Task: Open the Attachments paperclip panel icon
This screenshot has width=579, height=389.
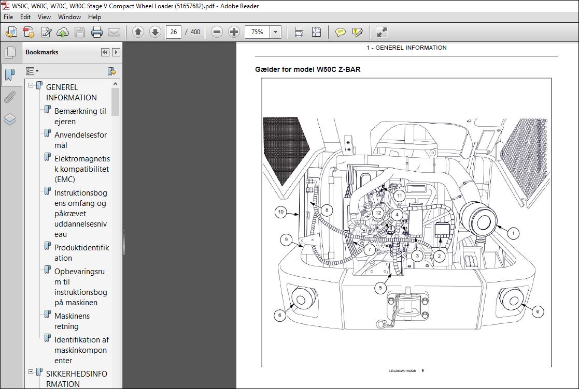Action: 10,97
